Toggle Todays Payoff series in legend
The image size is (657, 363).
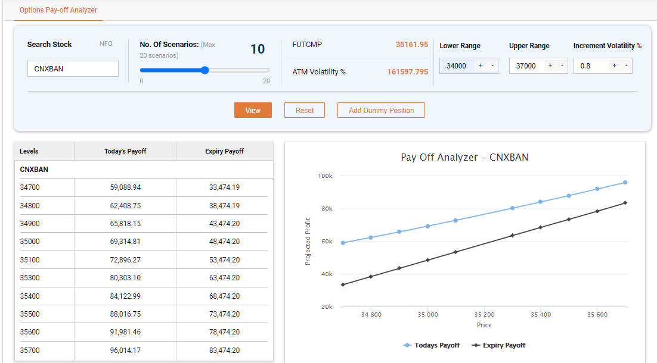[432, 345]
